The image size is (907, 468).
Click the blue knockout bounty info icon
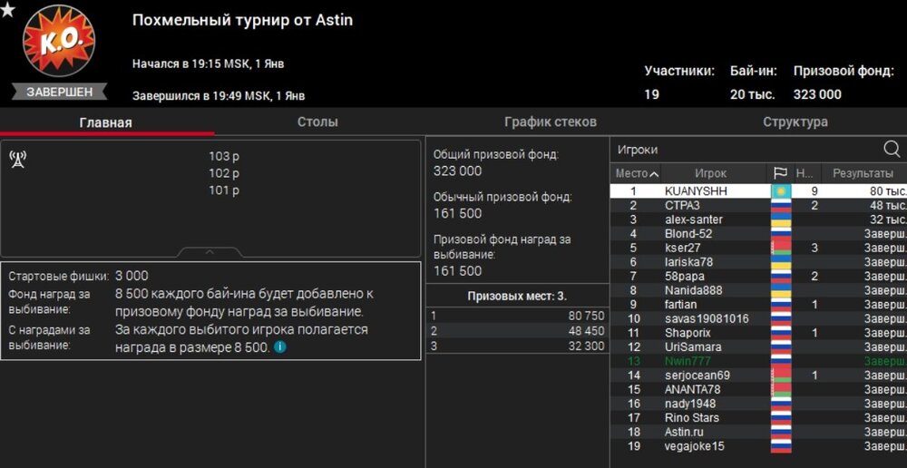click(280, 347)
